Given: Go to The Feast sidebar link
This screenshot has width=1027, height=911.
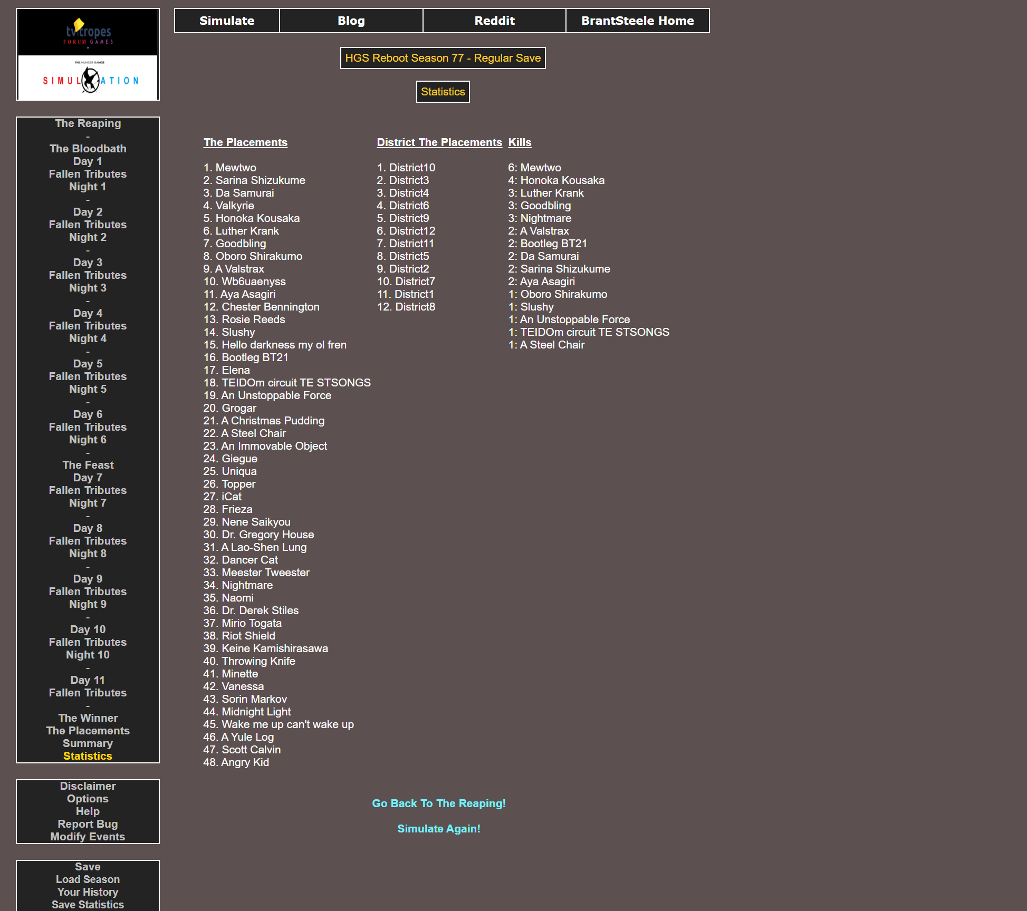Looking at the screenshot, I should tap(88, 465).
